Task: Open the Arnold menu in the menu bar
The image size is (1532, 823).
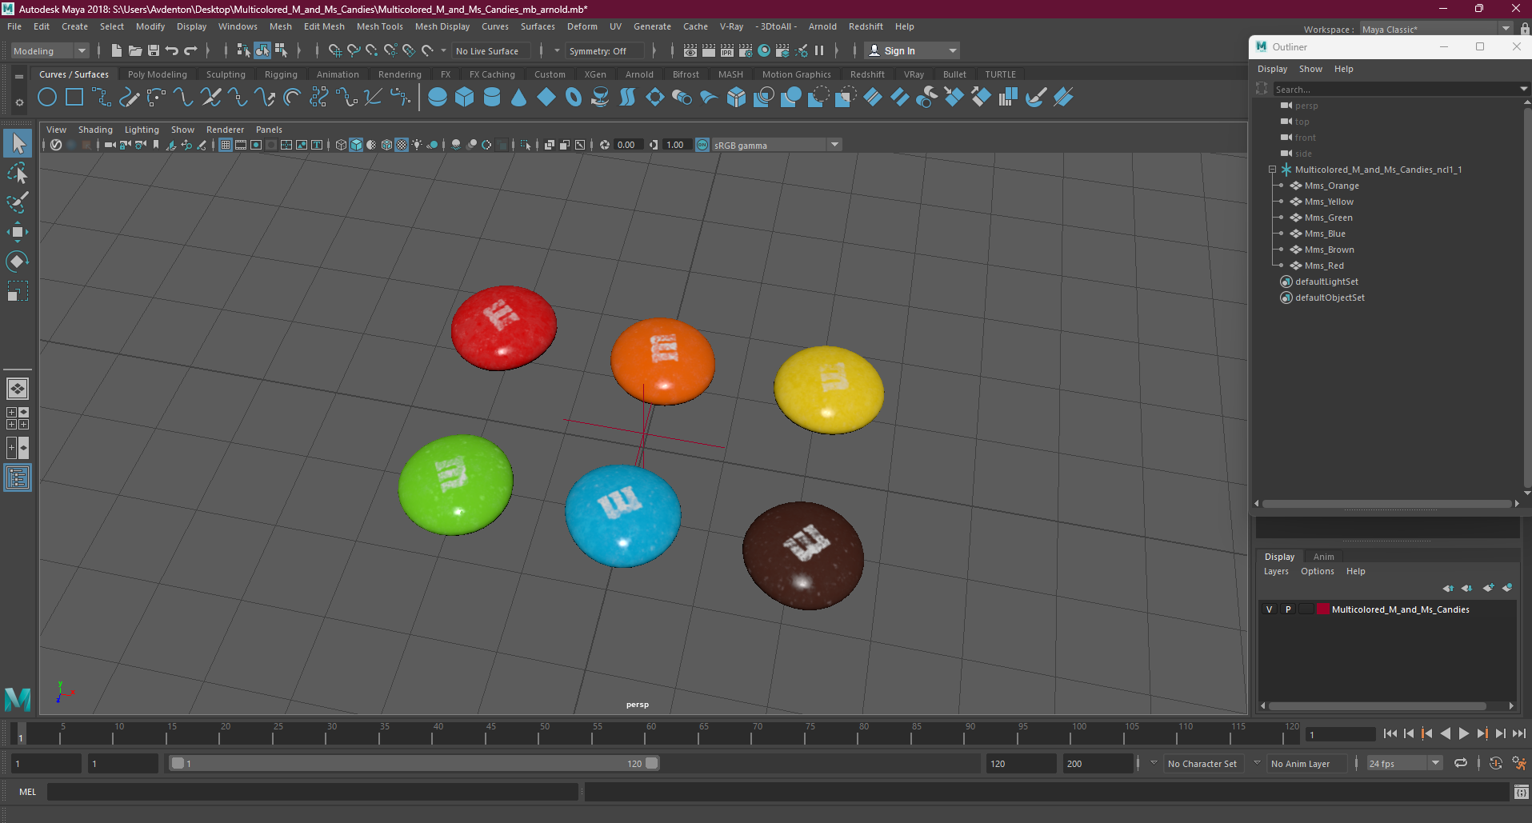Action: (x=822, y=26)
